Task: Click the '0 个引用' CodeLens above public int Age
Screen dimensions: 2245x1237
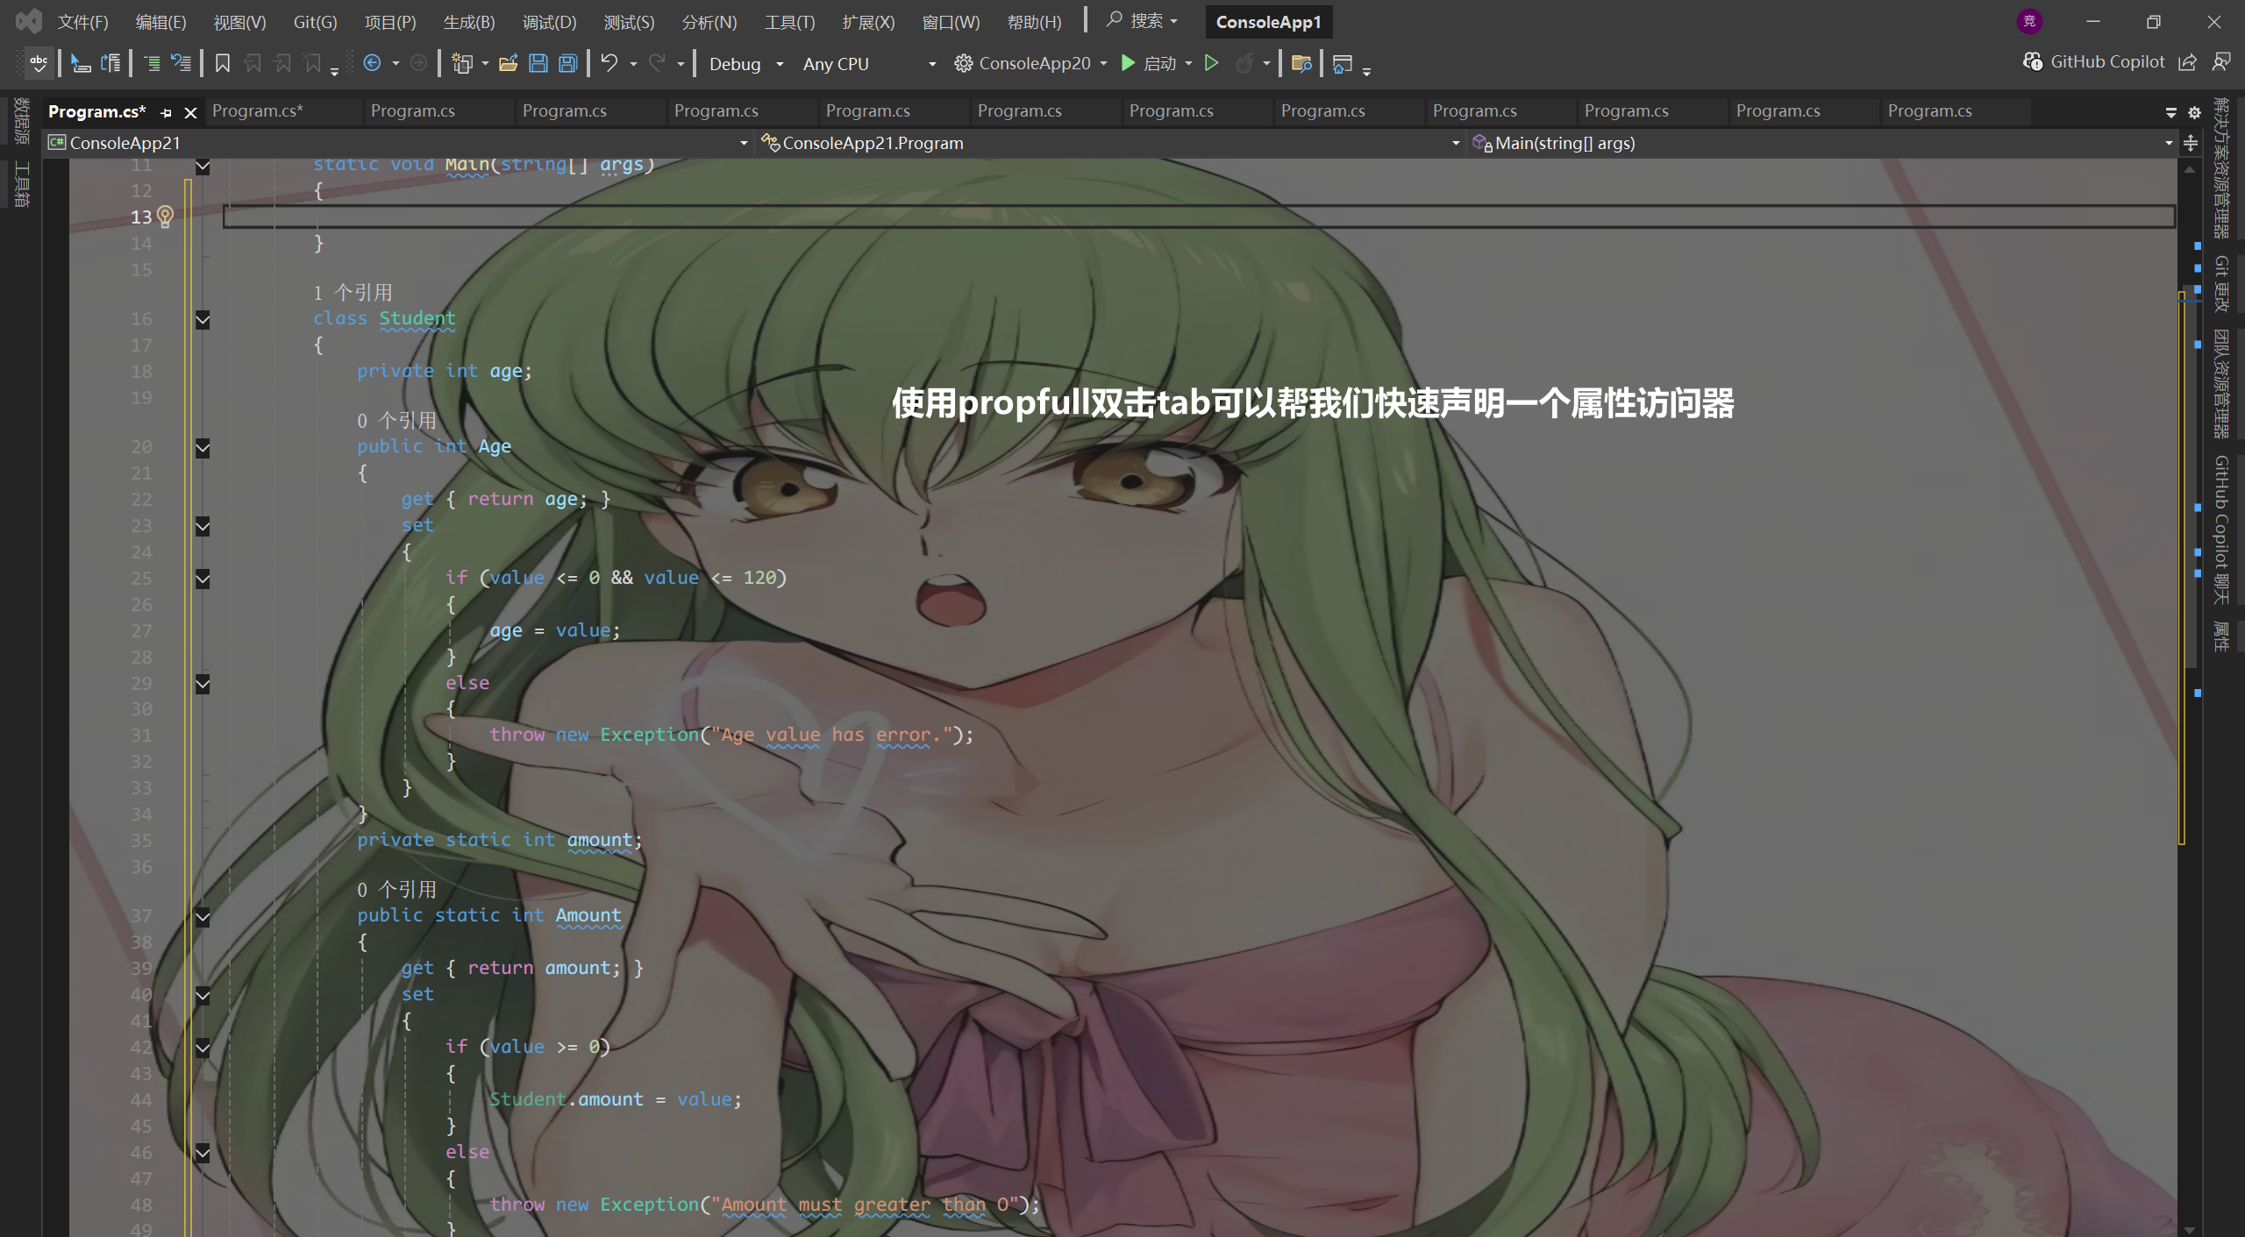Action: click(x=396, y=420)
